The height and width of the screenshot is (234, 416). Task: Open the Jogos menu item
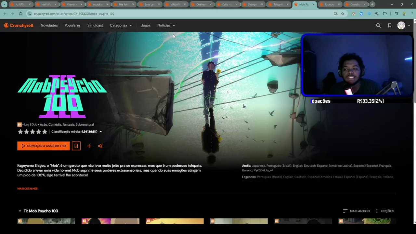tap(146, 25)
